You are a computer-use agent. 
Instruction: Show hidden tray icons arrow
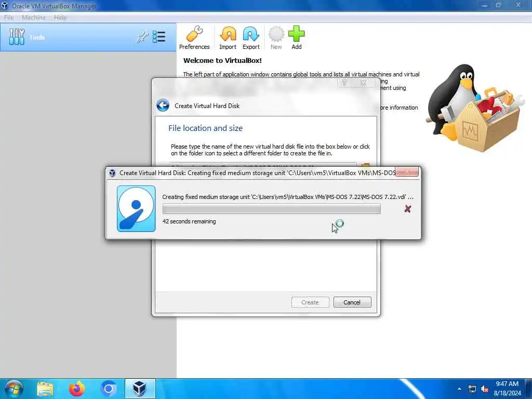pyautogui.click(x=459, y=389)
